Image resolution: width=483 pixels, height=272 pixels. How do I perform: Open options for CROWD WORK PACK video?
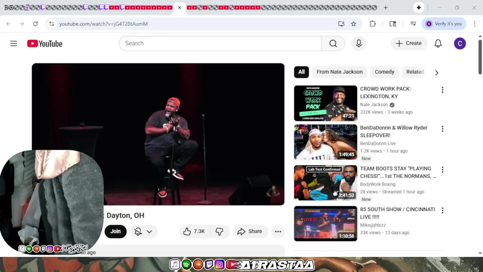(442, 90)
